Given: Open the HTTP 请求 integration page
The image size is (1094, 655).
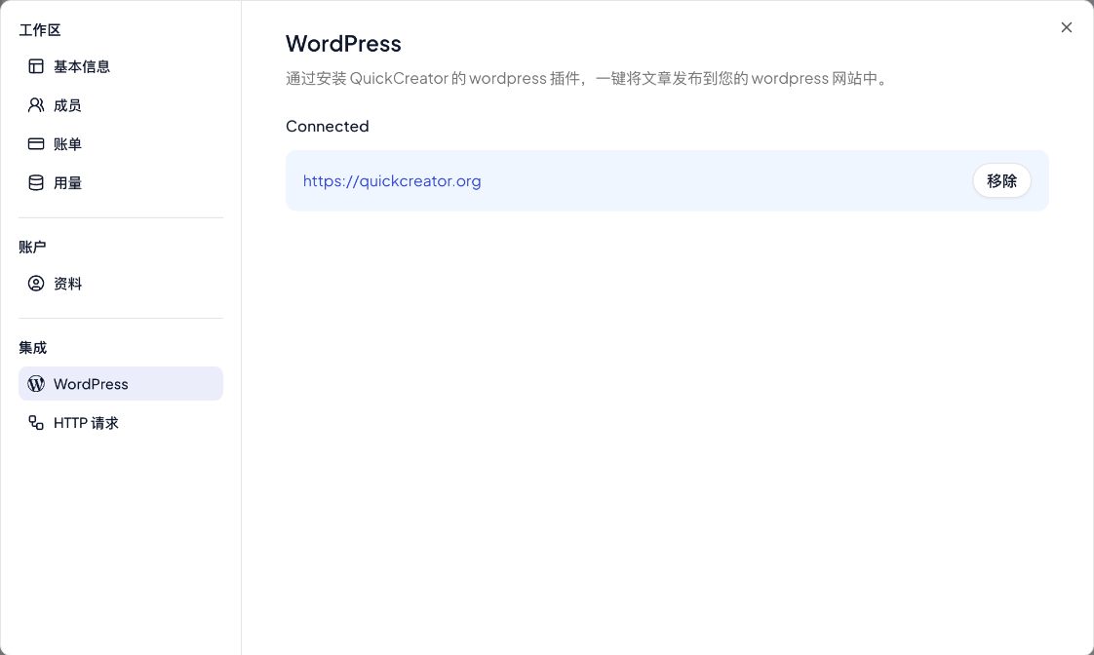Looking at the screenshot, I should point(121,423).
